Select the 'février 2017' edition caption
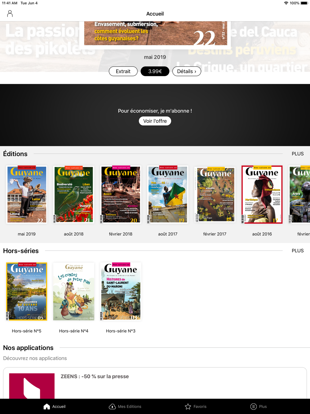310x414 pixels. pyautogui.click(x=215, y=234)
